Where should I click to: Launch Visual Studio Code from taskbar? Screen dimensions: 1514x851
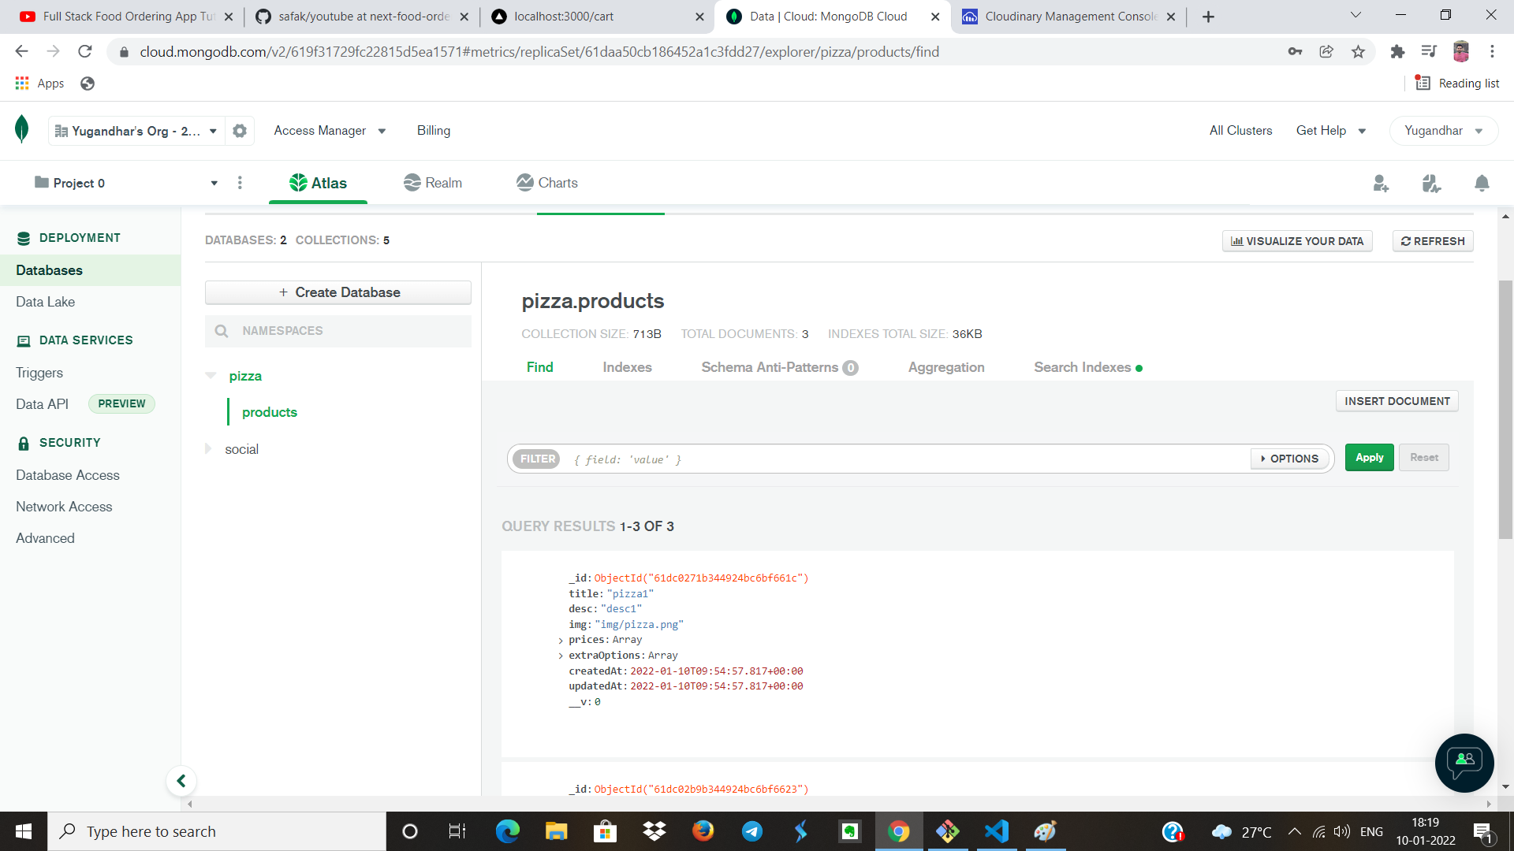[x=996, y=831]
